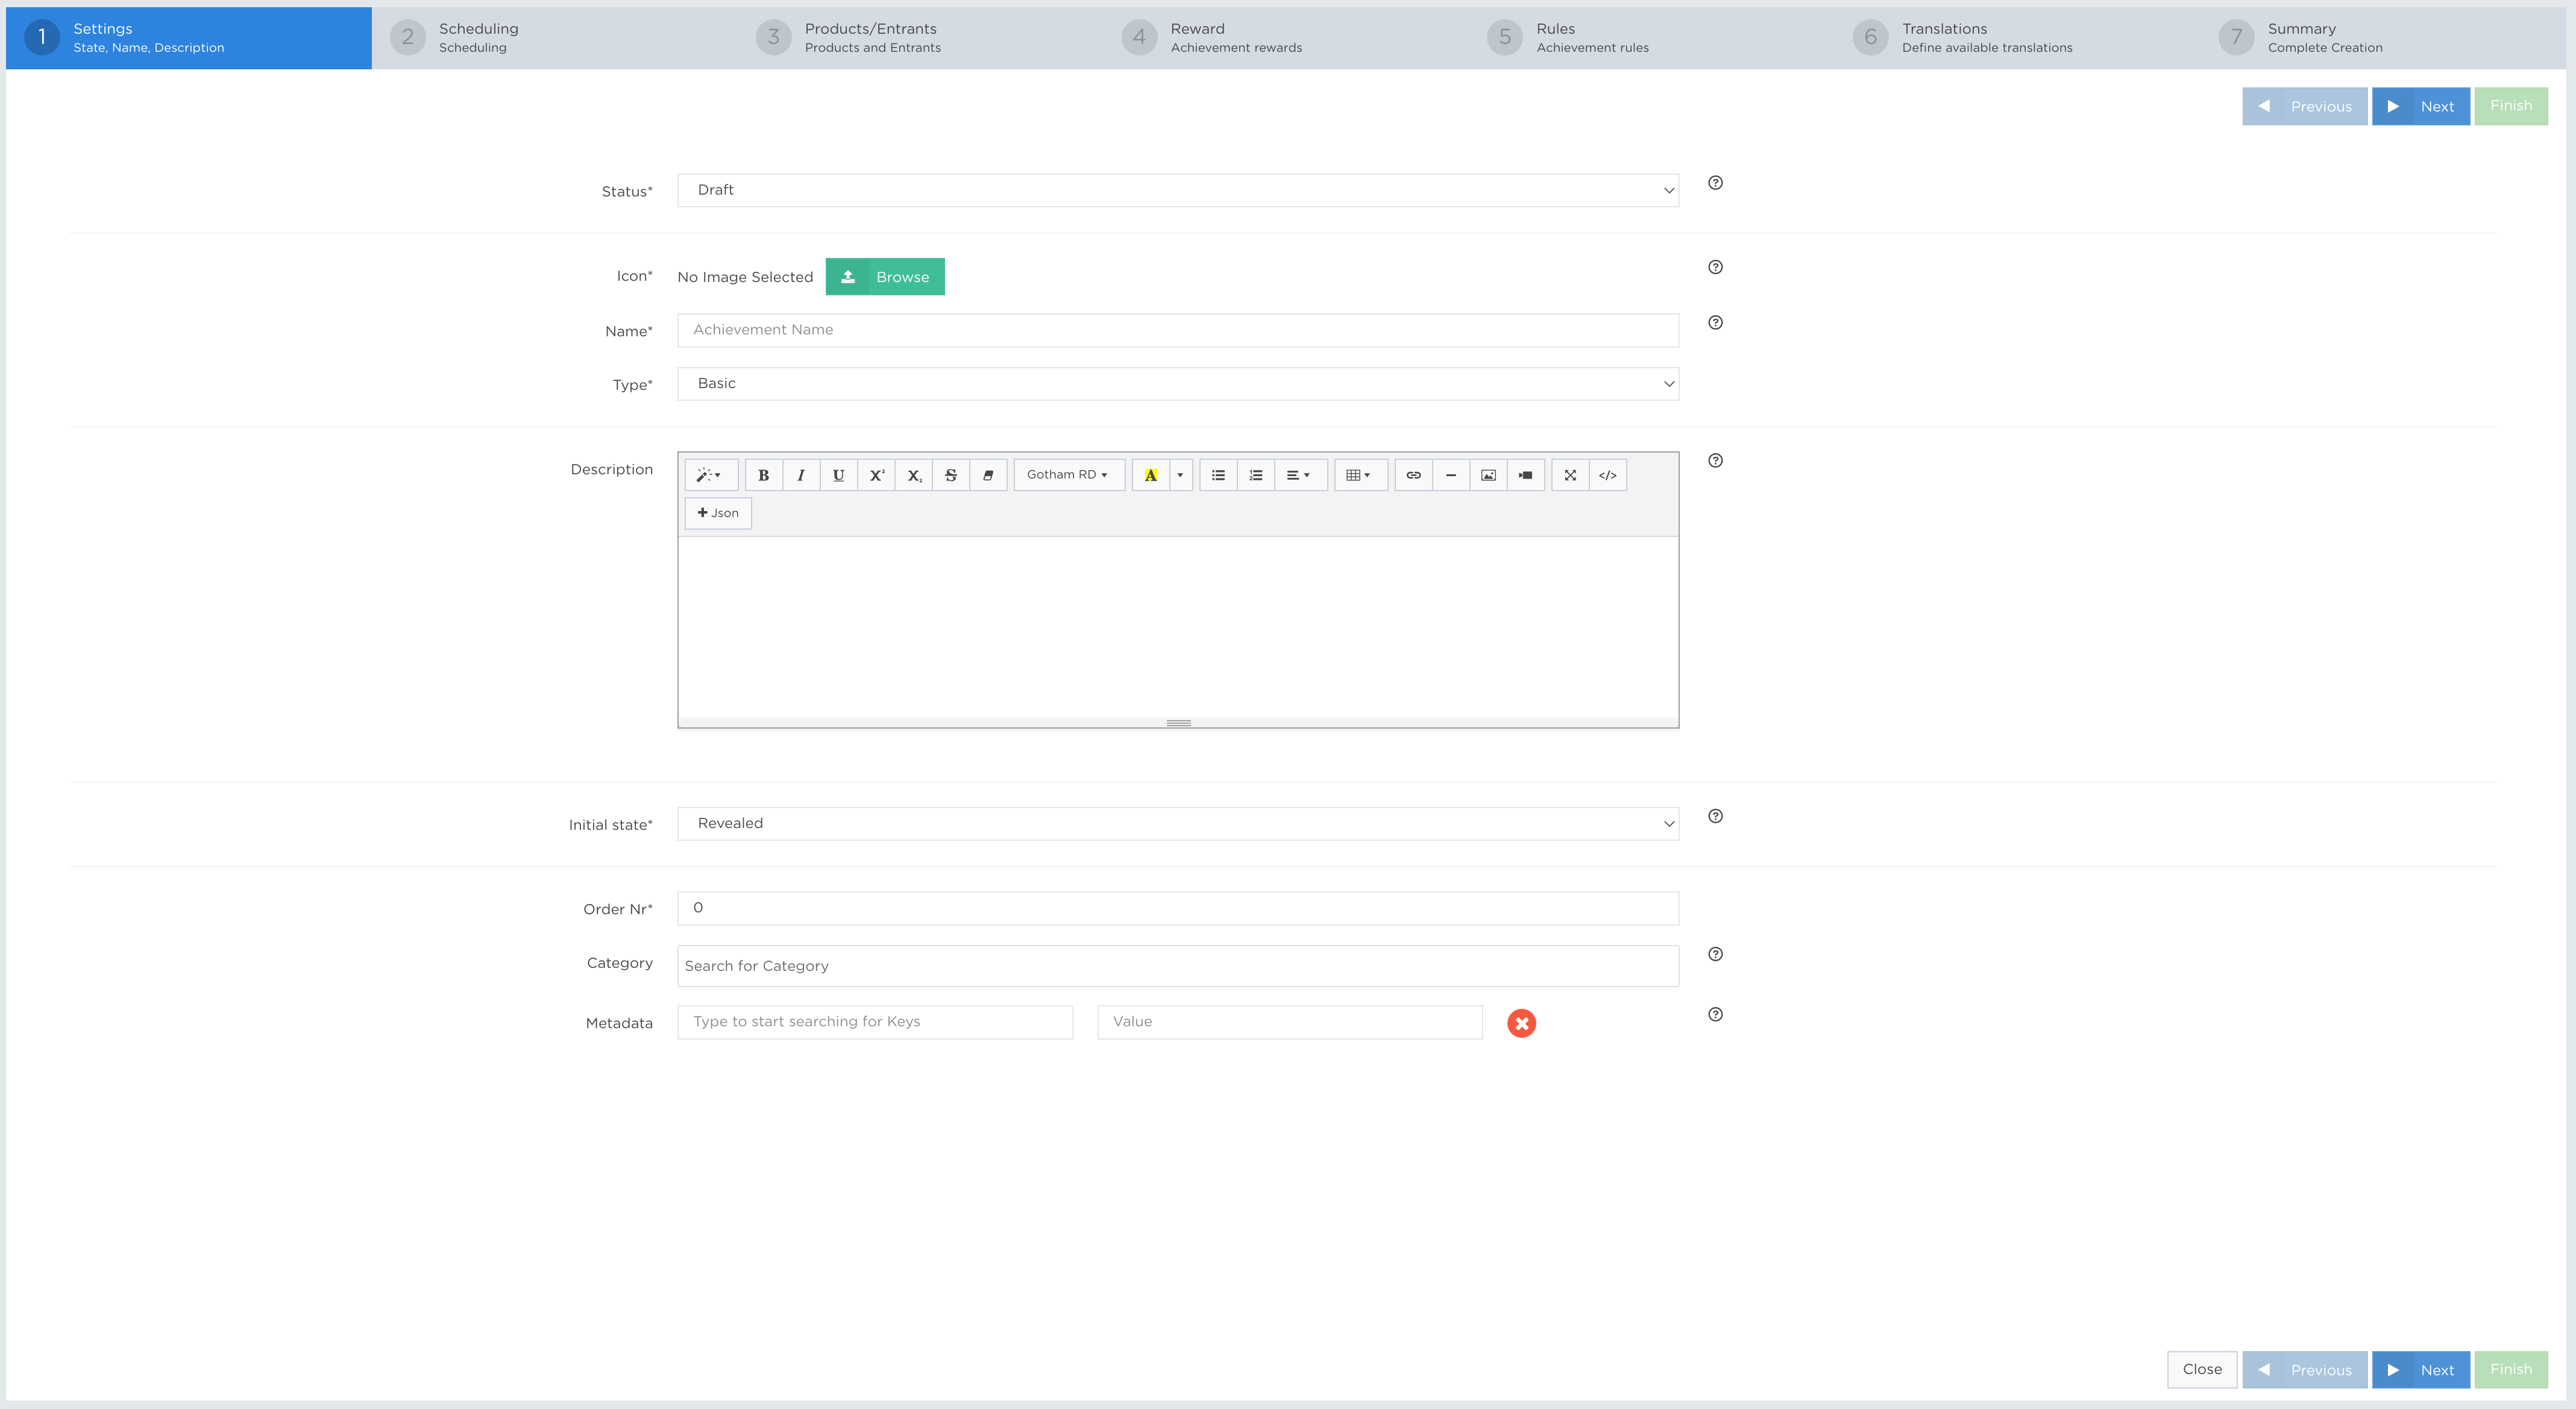2576x1409 pixels.
Task: Go to the Reward wizard step
Action: click(1287, 38)
